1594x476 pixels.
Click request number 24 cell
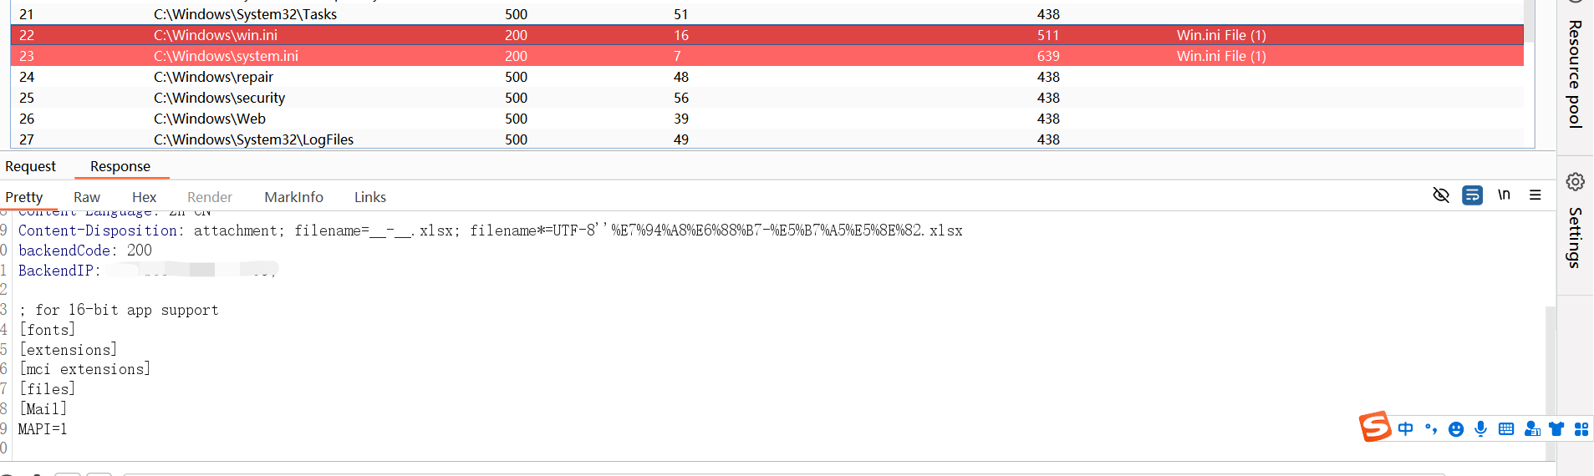click(27, 77)
